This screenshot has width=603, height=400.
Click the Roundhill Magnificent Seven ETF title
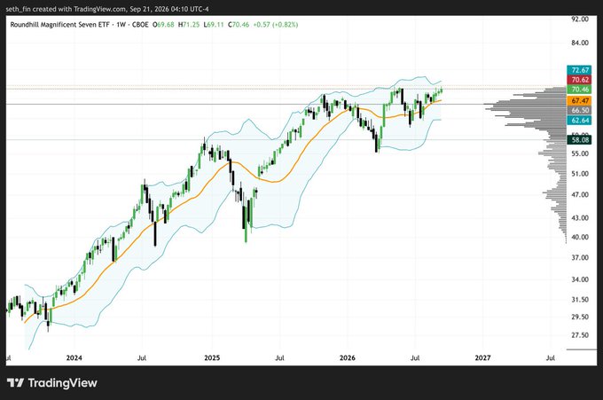[x=59, y=25]
